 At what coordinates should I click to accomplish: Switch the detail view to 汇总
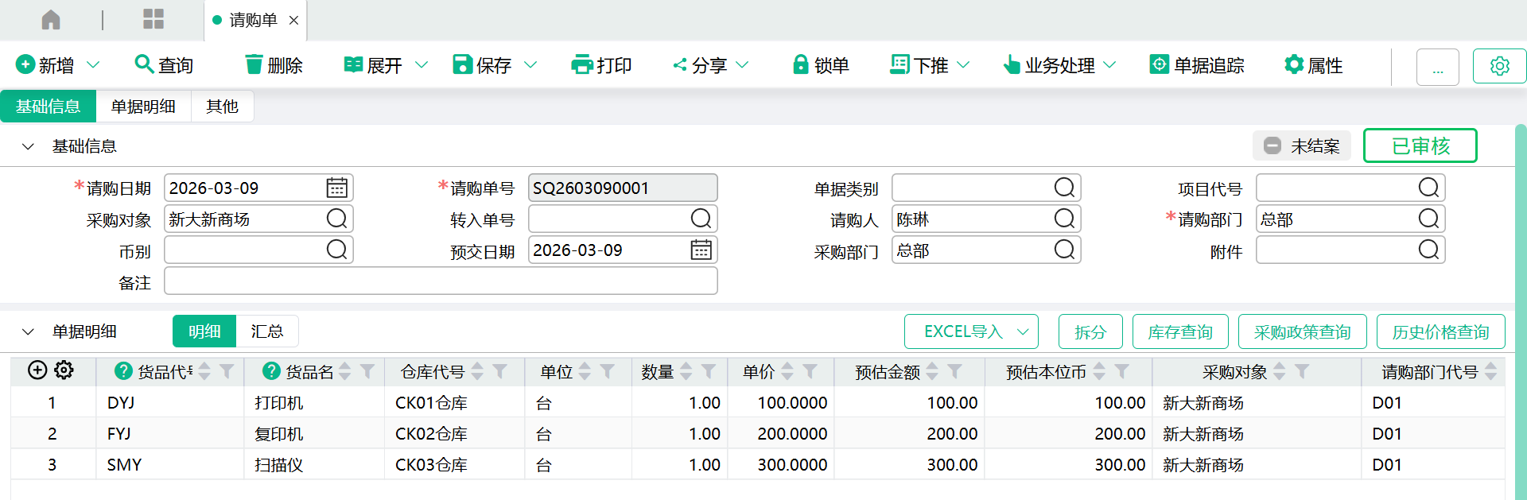(267, 331)
